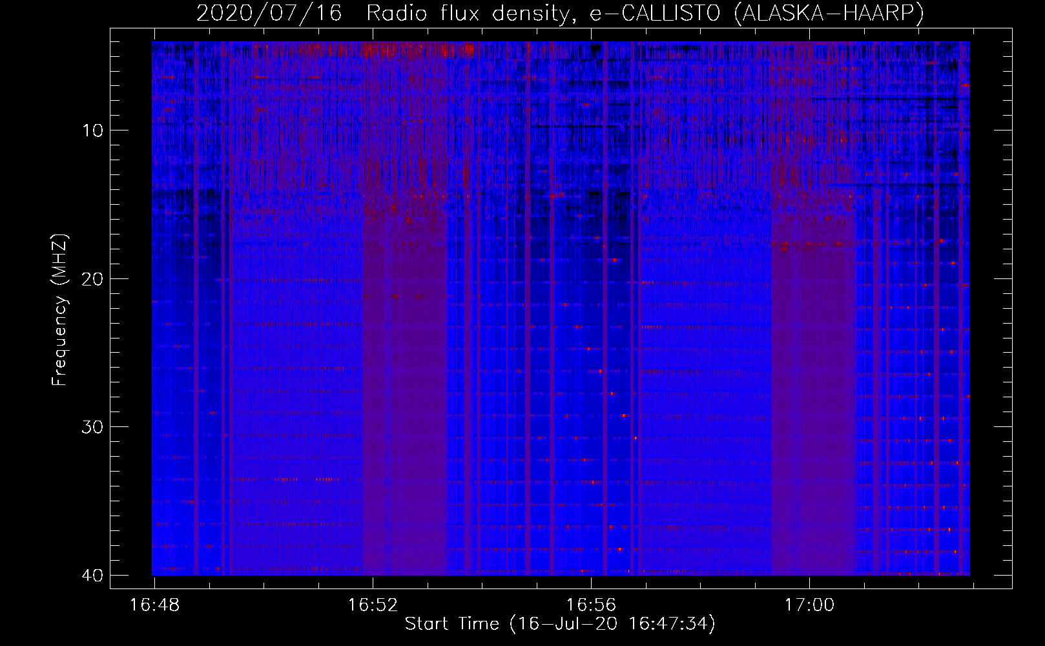The width and height of the screenshot is (1045, 646).
Task: Click the 10 frequency tick label
Action: (x=93, y=130)
